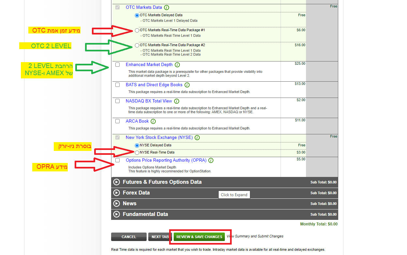Image resolution: width=407 pixels, height=255 pixels.
Task: Tick the NASDAQ BX Total View checkbox
Action: pyautogui.click(x=118, y=101)
